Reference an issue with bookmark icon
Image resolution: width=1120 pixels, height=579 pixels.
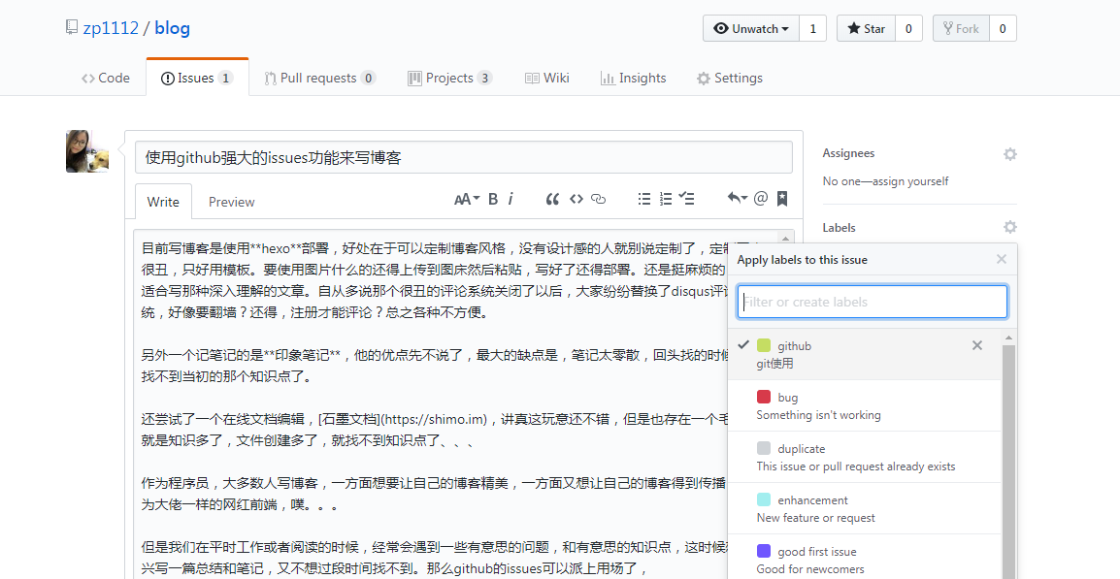coord(782,199)
